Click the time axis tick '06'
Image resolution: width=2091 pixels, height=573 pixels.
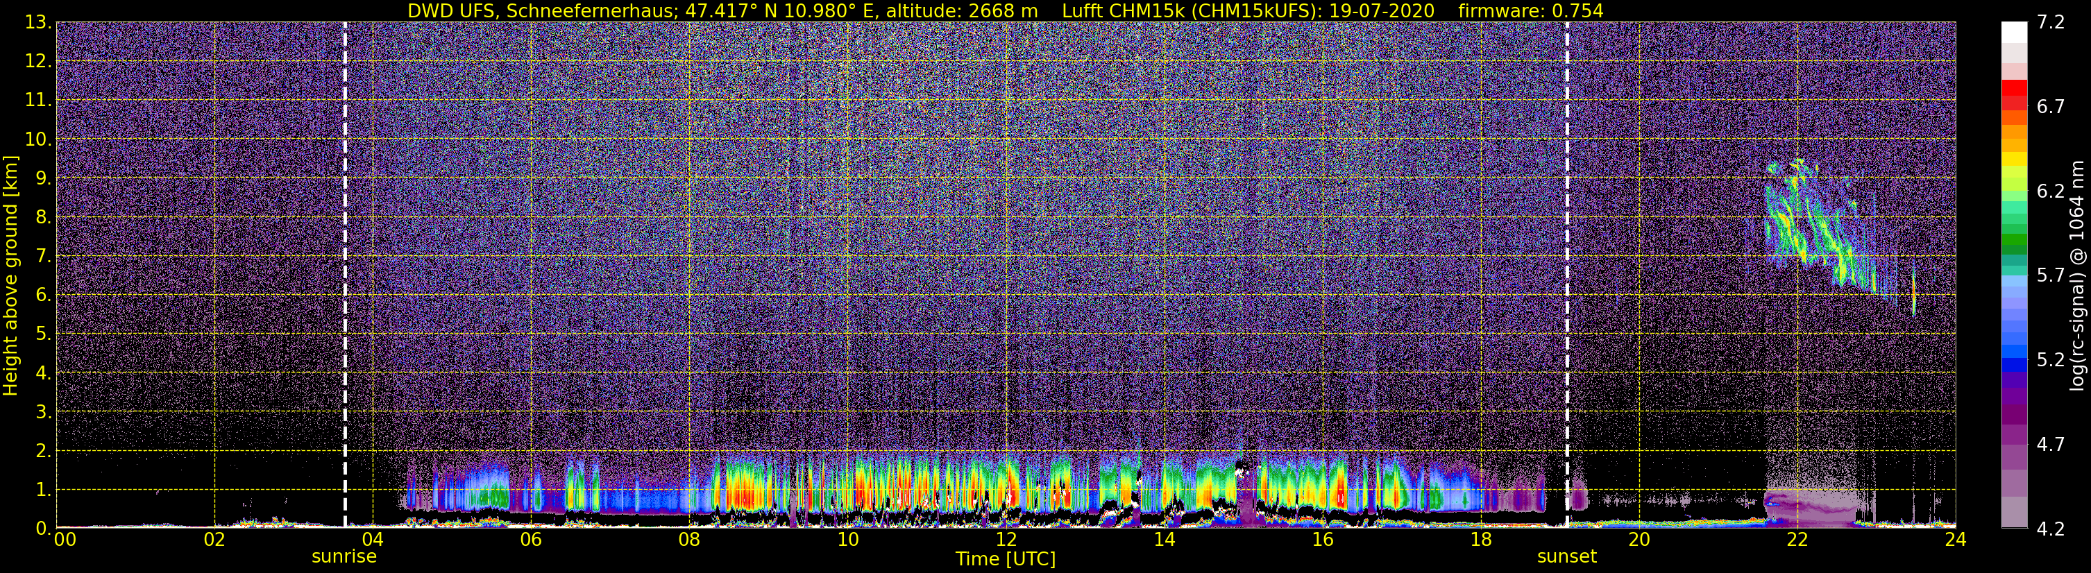[x=531, y=540]
